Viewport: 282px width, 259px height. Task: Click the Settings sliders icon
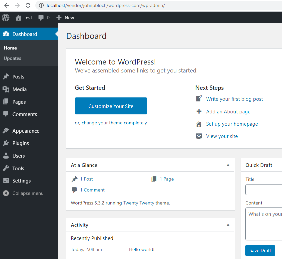[x=6, y=181]
